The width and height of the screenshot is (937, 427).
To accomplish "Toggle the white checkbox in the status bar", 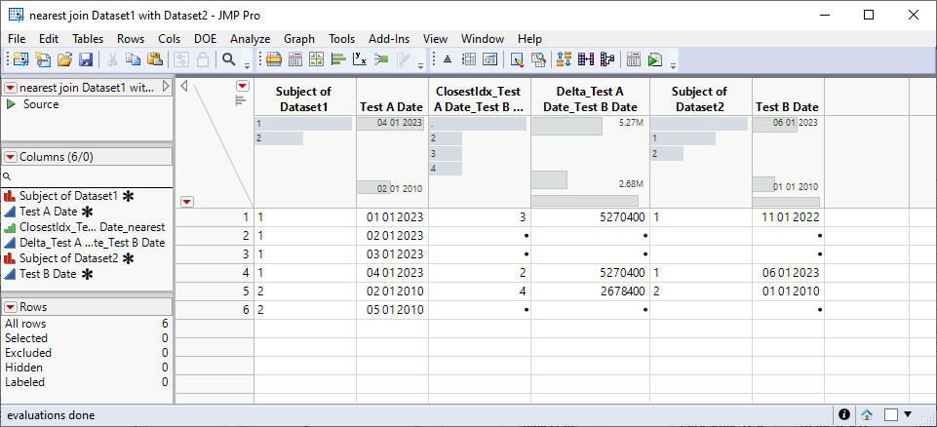I will (x=891, y=414).
